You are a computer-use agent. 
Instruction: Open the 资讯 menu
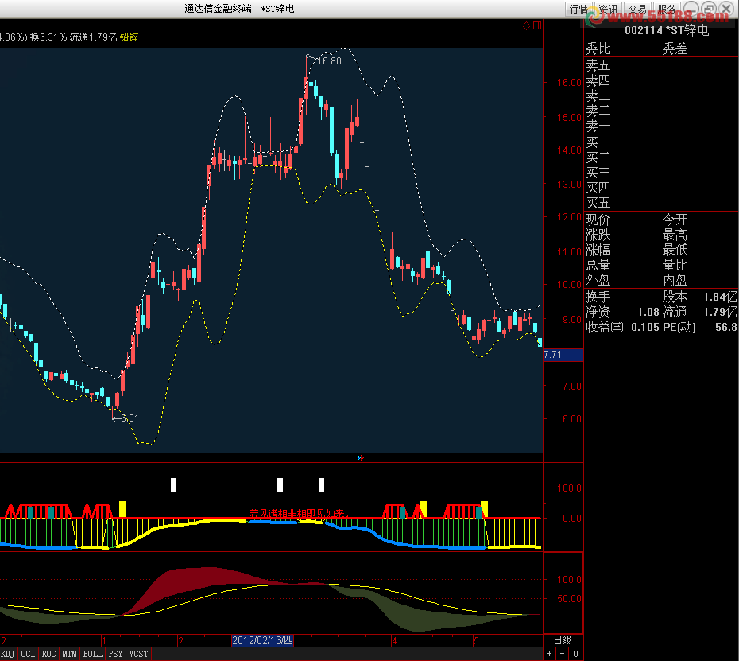(x=608, y=9)
